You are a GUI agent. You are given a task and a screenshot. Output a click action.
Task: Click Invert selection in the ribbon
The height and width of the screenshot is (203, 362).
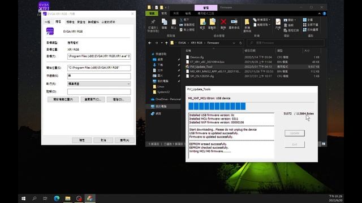tap(311, 30)
